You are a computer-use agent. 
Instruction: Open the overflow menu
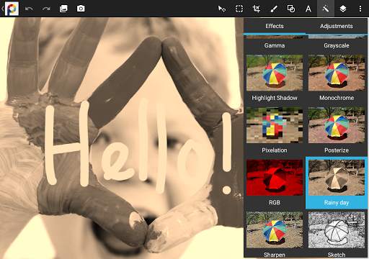point(360,9)
